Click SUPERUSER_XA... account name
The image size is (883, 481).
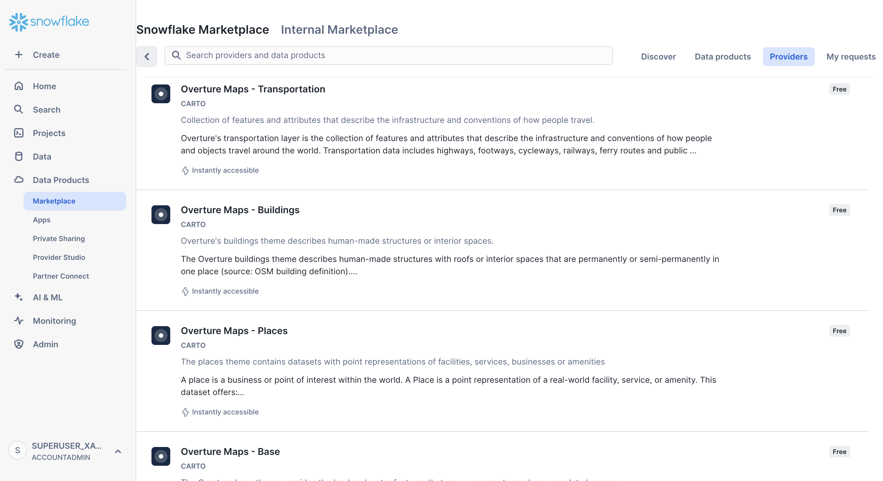67,446
